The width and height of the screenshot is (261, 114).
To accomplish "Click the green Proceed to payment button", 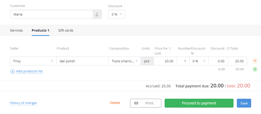I will point(199,103).
